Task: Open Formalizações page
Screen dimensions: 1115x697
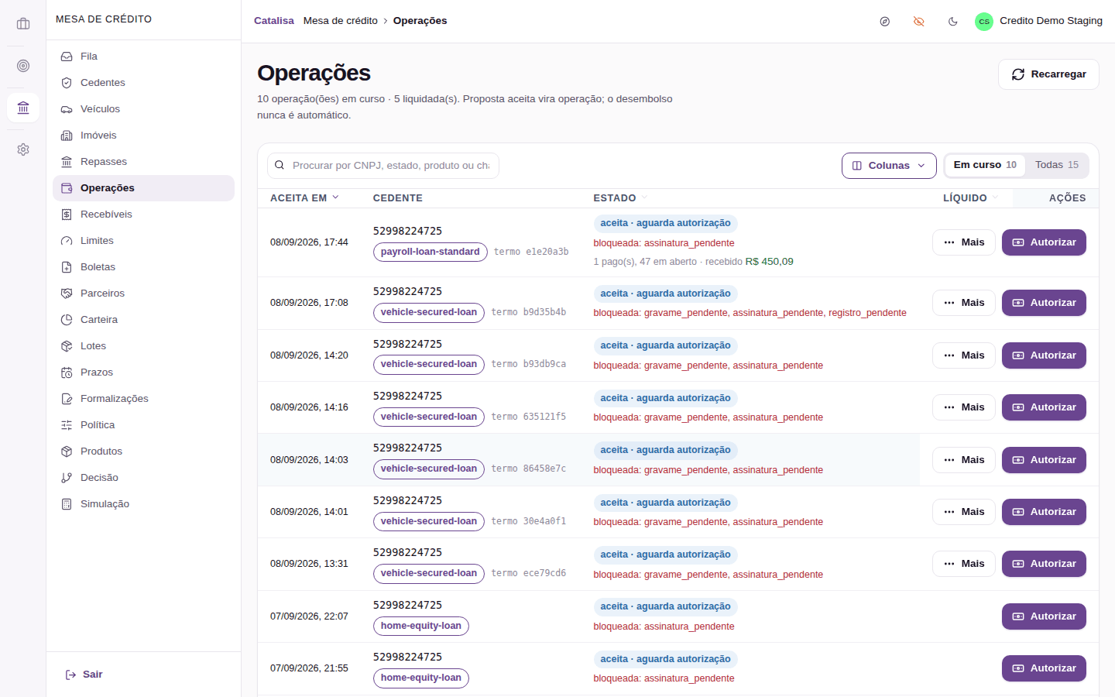Action: pos(143,399)
